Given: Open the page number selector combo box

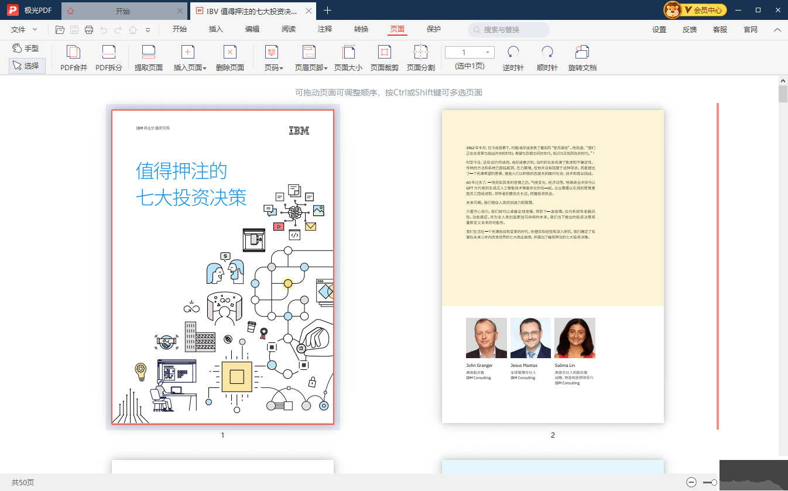Looking at the screenshot, I should coord(470,53).
